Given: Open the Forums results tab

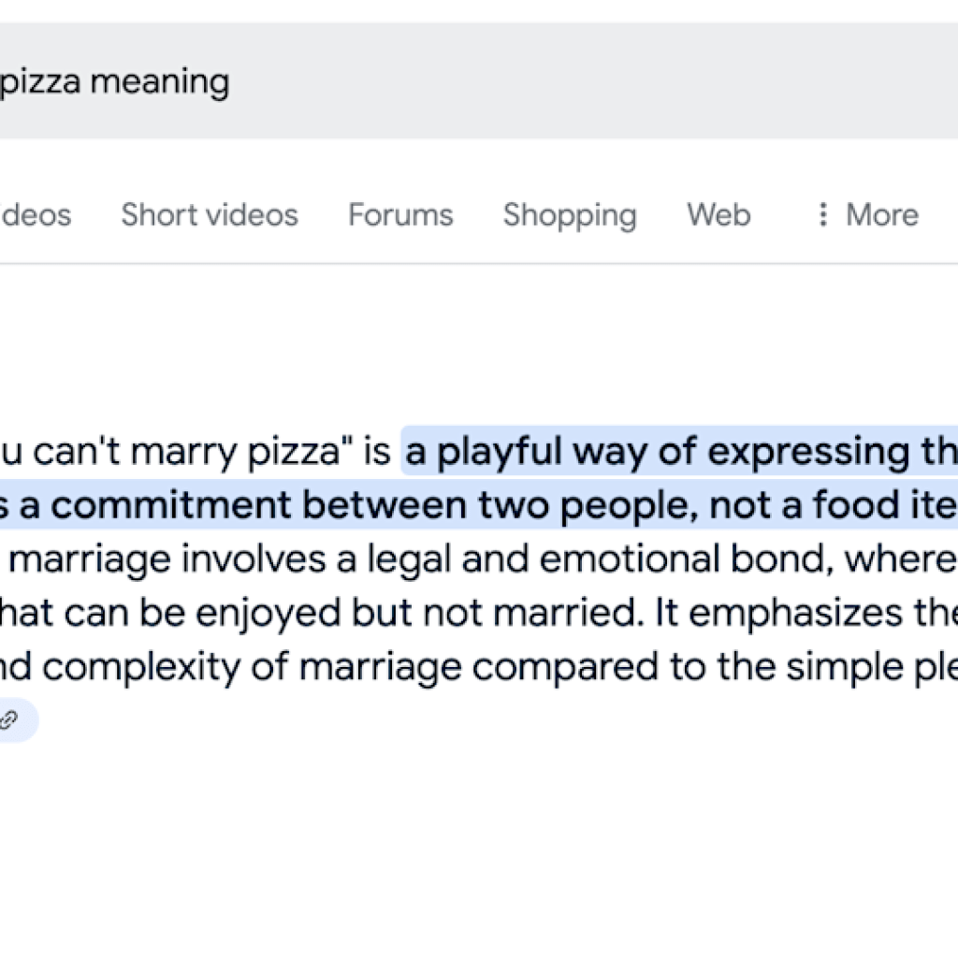Looking at the screenshot, I should pyautogui.click(x=399, y=215).
